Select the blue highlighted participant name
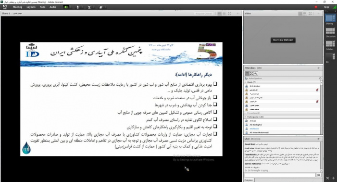This screenshot has width=337, height=182. click(x=254, y=129)
